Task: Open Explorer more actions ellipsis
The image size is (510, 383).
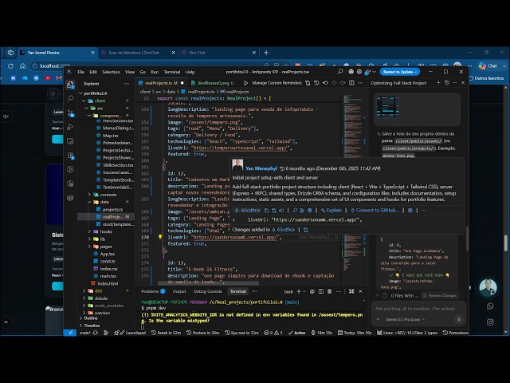Action: click(127, 84)
